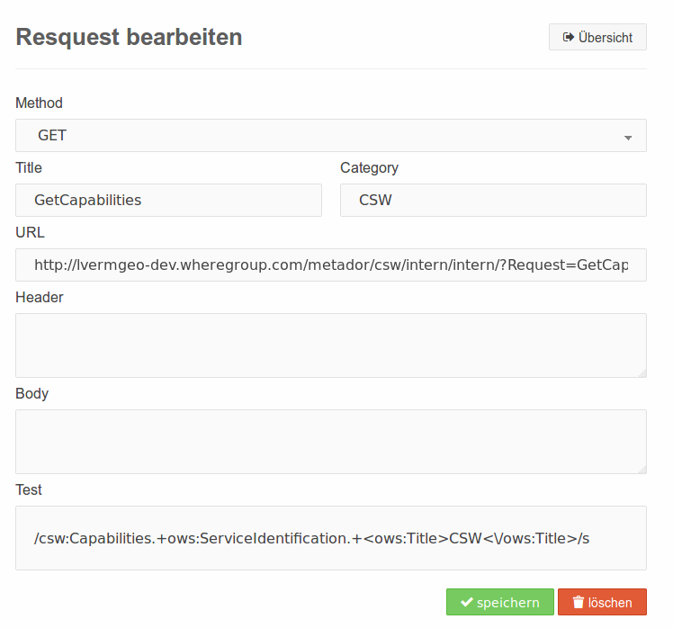This screenshot has width=673, height=628.
Task: Save the request with speichern
Action: click(x=500, y=602)
